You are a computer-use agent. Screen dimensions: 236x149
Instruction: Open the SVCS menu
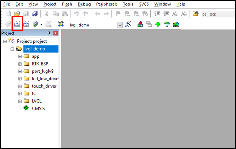coord(144,4)
